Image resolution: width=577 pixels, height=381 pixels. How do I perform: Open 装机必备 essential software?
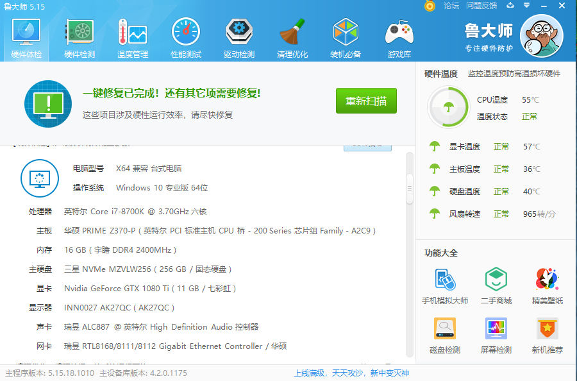pyautogui.click(x=345, y=38)
